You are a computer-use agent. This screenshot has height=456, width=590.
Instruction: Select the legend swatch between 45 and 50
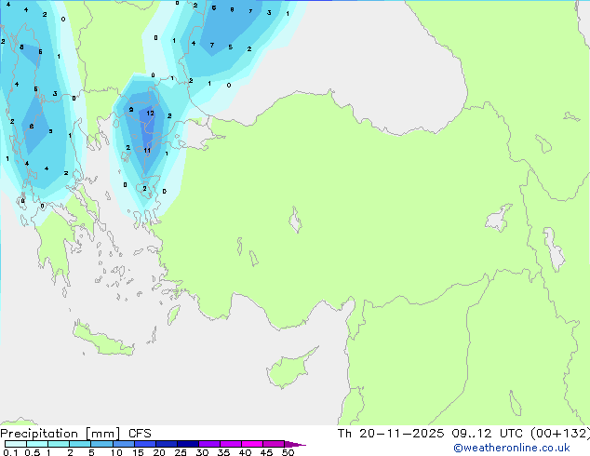tap(274, 444)
